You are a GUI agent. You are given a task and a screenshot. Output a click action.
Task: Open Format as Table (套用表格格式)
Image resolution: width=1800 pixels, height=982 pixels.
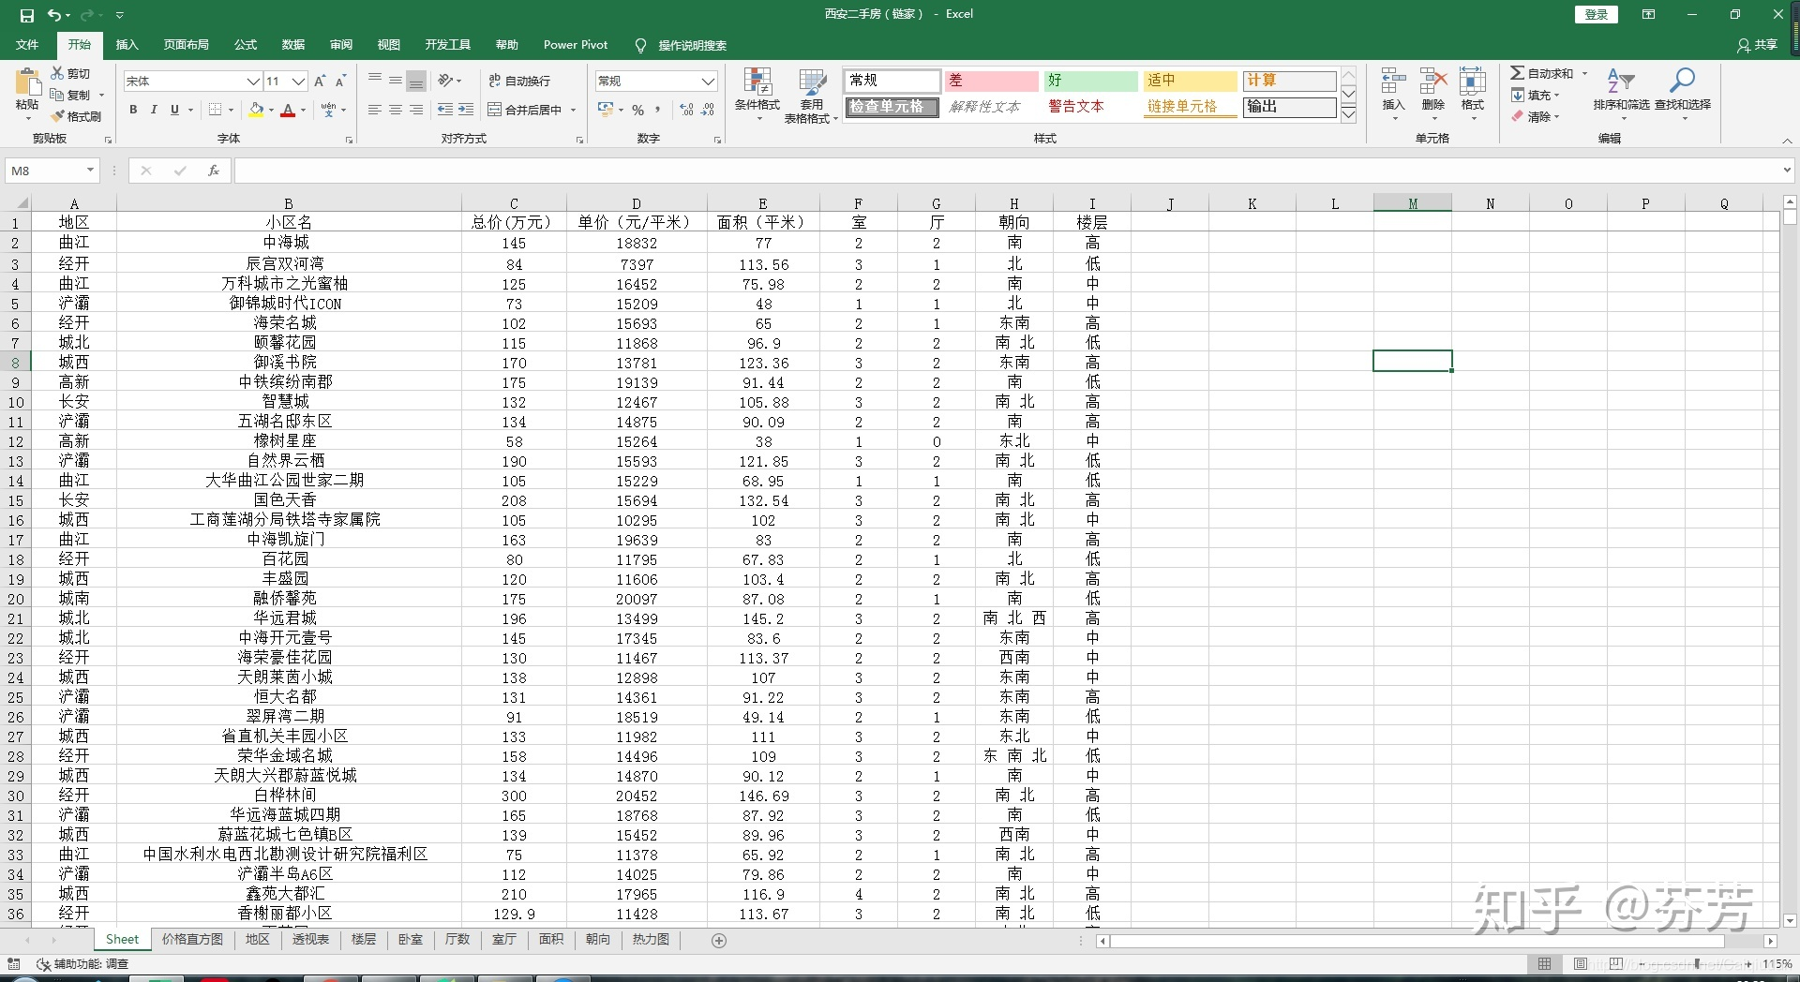(x=811, y=95)
